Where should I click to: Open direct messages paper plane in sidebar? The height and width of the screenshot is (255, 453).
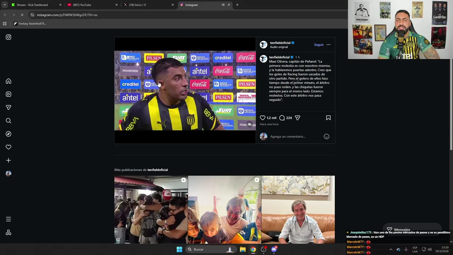pyautogui.click(x=8, y=107)
